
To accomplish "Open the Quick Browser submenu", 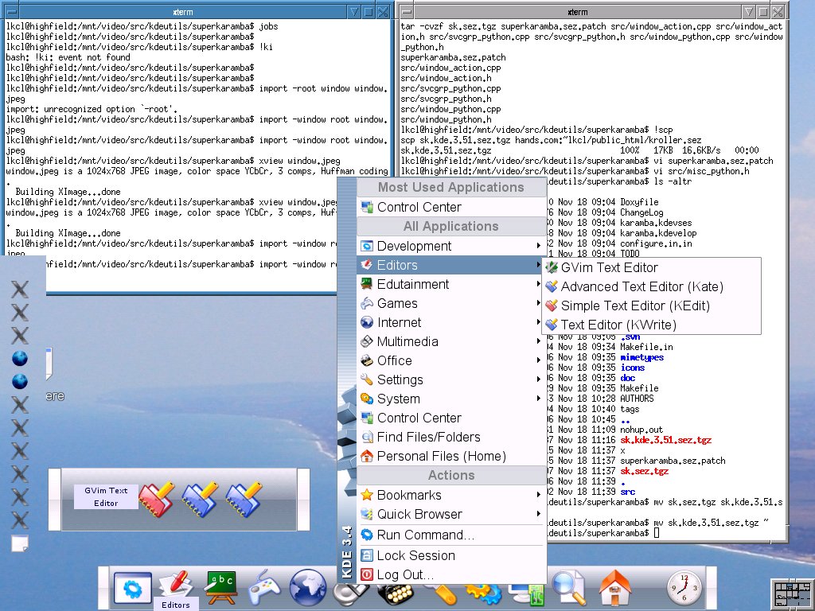I will (x=451, y=515).
